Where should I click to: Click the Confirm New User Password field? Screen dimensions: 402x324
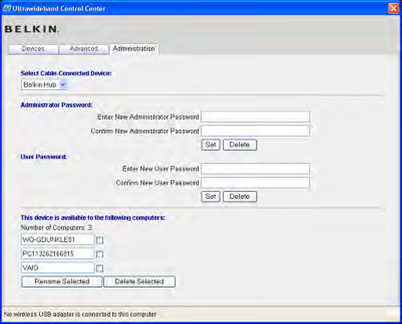tap(255, 183)
